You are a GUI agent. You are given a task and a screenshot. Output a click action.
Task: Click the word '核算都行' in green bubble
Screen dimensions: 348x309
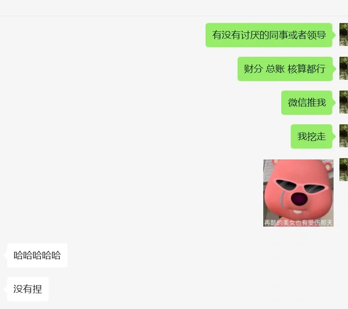click(307, 69)
